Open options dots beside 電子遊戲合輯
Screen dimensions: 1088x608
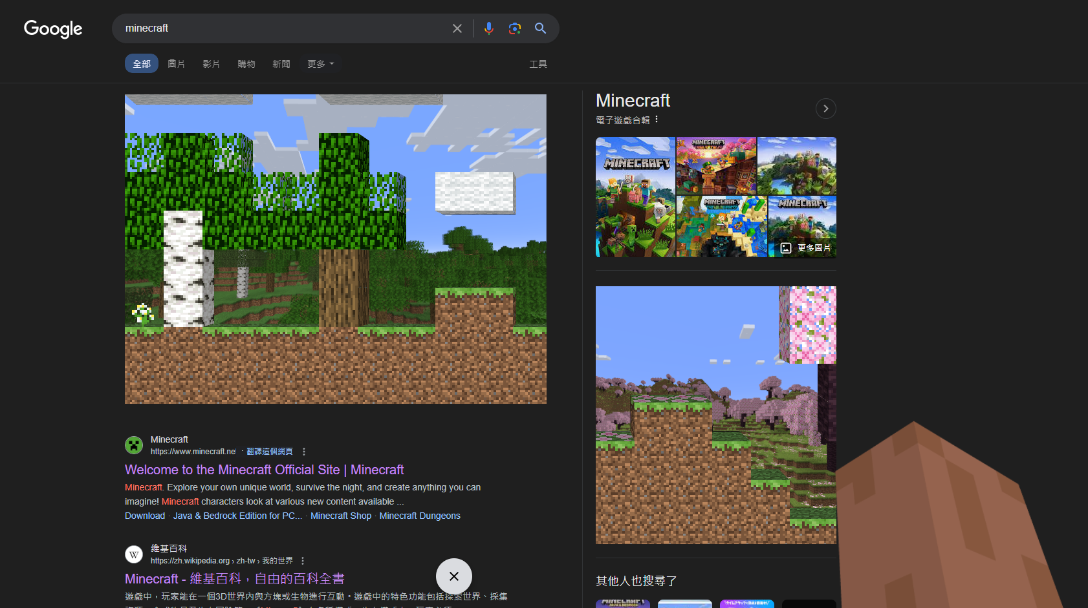(657, 120)
